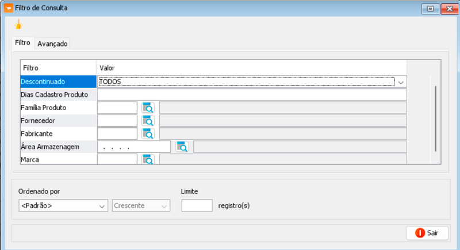Click the Fabricante description field

click(x=283, y=134)
